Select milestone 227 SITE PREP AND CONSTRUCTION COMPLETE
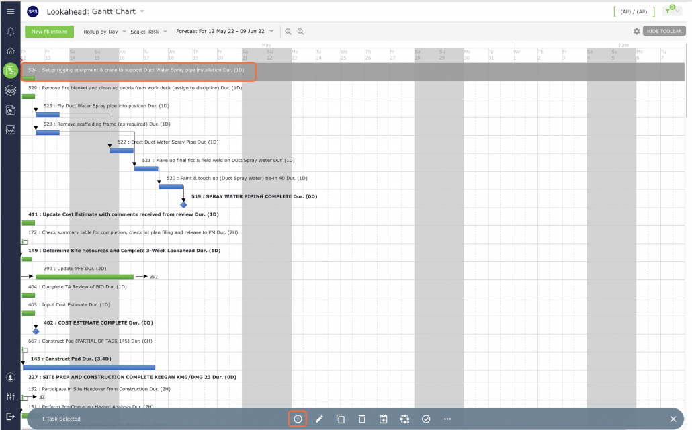Screen dimensions: 692x430 pyautogui.click(x=132, y=378)
